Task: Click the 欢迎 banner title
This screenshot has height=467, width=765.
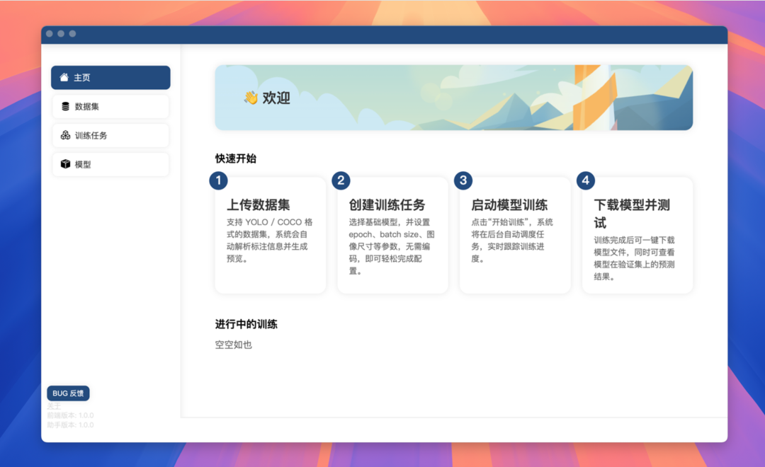Action: pyautogui.click(x=276, y=98)
